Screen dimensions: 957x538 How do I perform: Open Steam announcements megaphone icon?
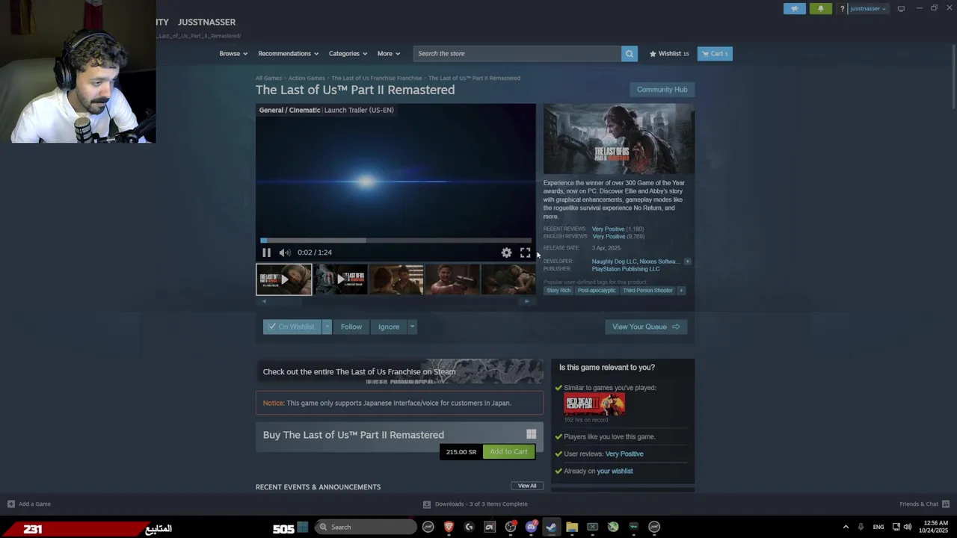[x=795, y=8]
